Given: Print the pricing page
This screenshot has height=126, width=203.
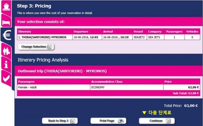Looking at the screenshot, I should [108, 121].
